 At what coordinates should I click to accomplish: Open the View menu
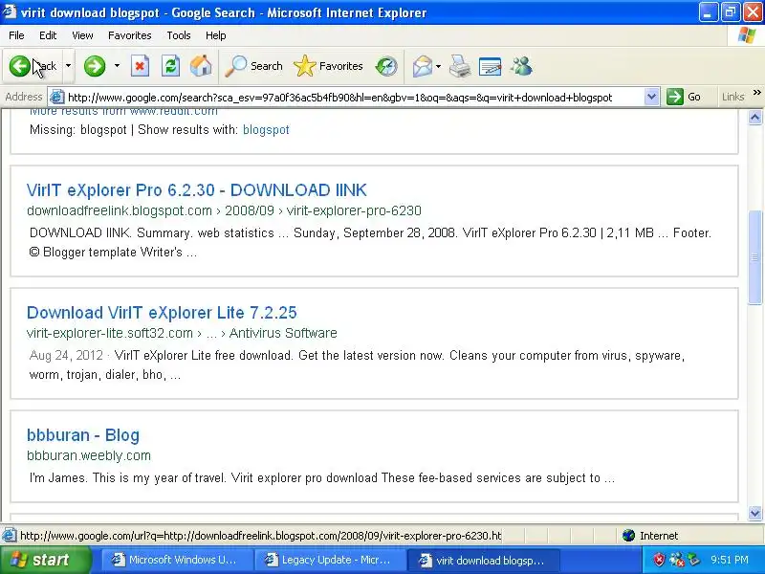point(82,35)
